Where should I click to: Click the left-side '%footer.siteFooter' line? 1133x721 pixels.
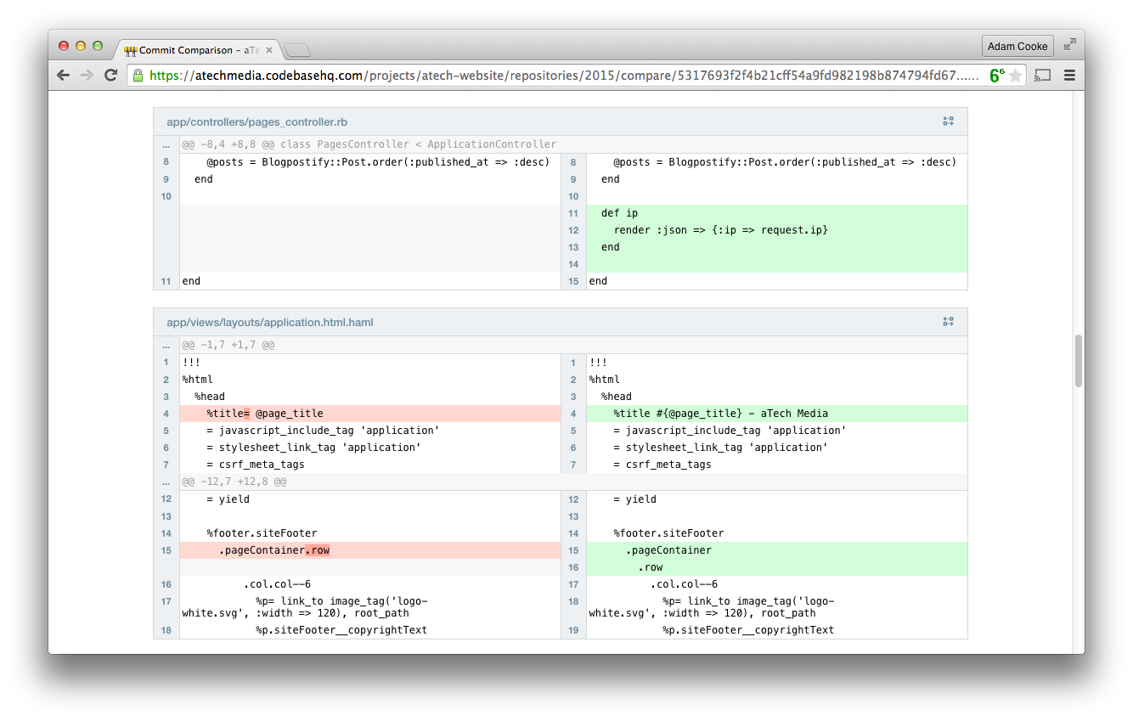(369, 533)
